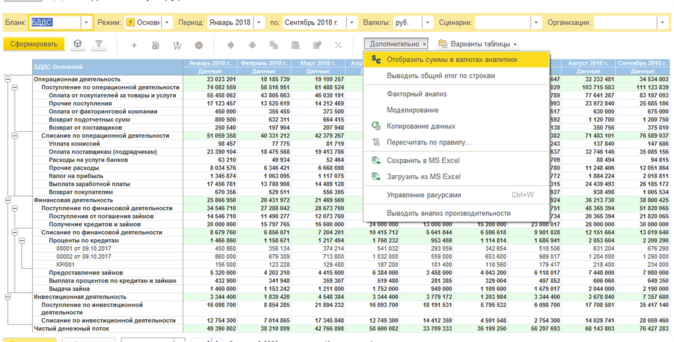
Task: Click the lightning icon in Режим field
Action: pos(131,22)
